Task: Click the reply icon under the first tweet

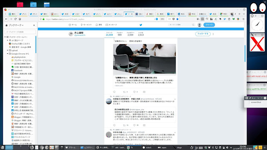Action: point(114,92)
